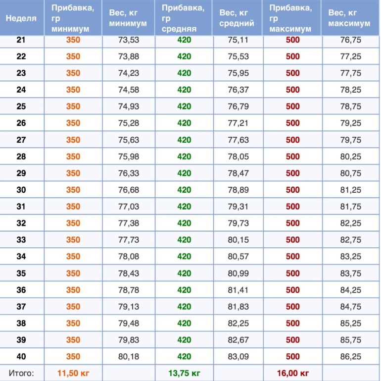Select the orange total 11,50 кг

click(x=73, y=373)
